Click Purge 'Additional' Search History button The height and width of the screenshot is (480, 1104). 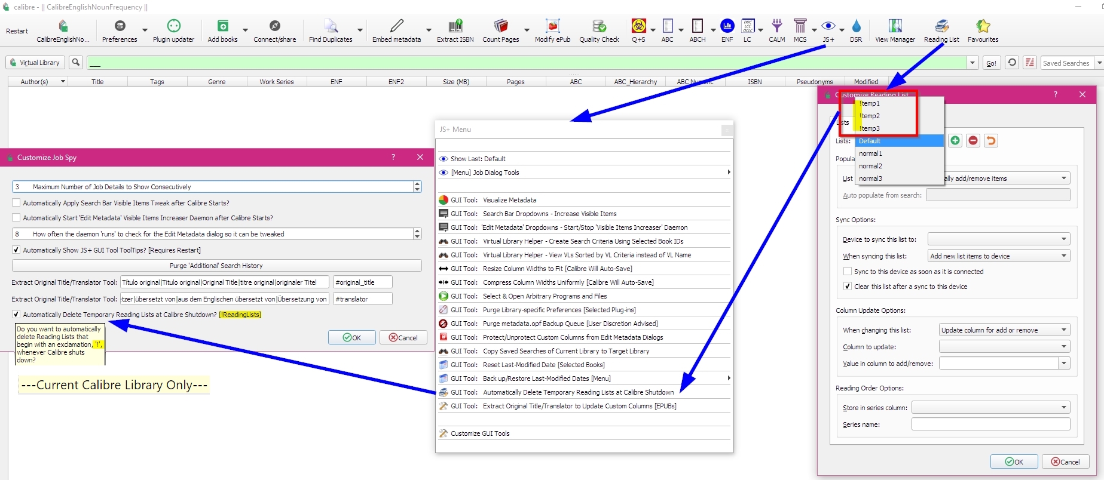(216, 266)
